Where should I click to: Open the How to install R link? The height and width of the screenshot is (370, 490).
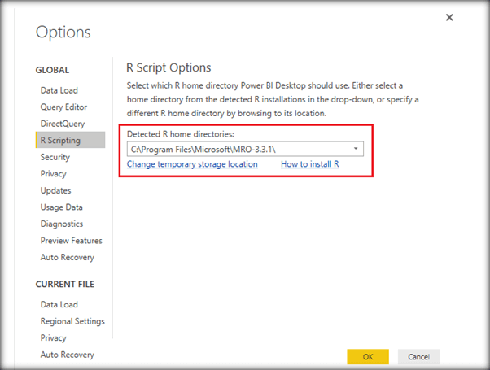[309, 164]
